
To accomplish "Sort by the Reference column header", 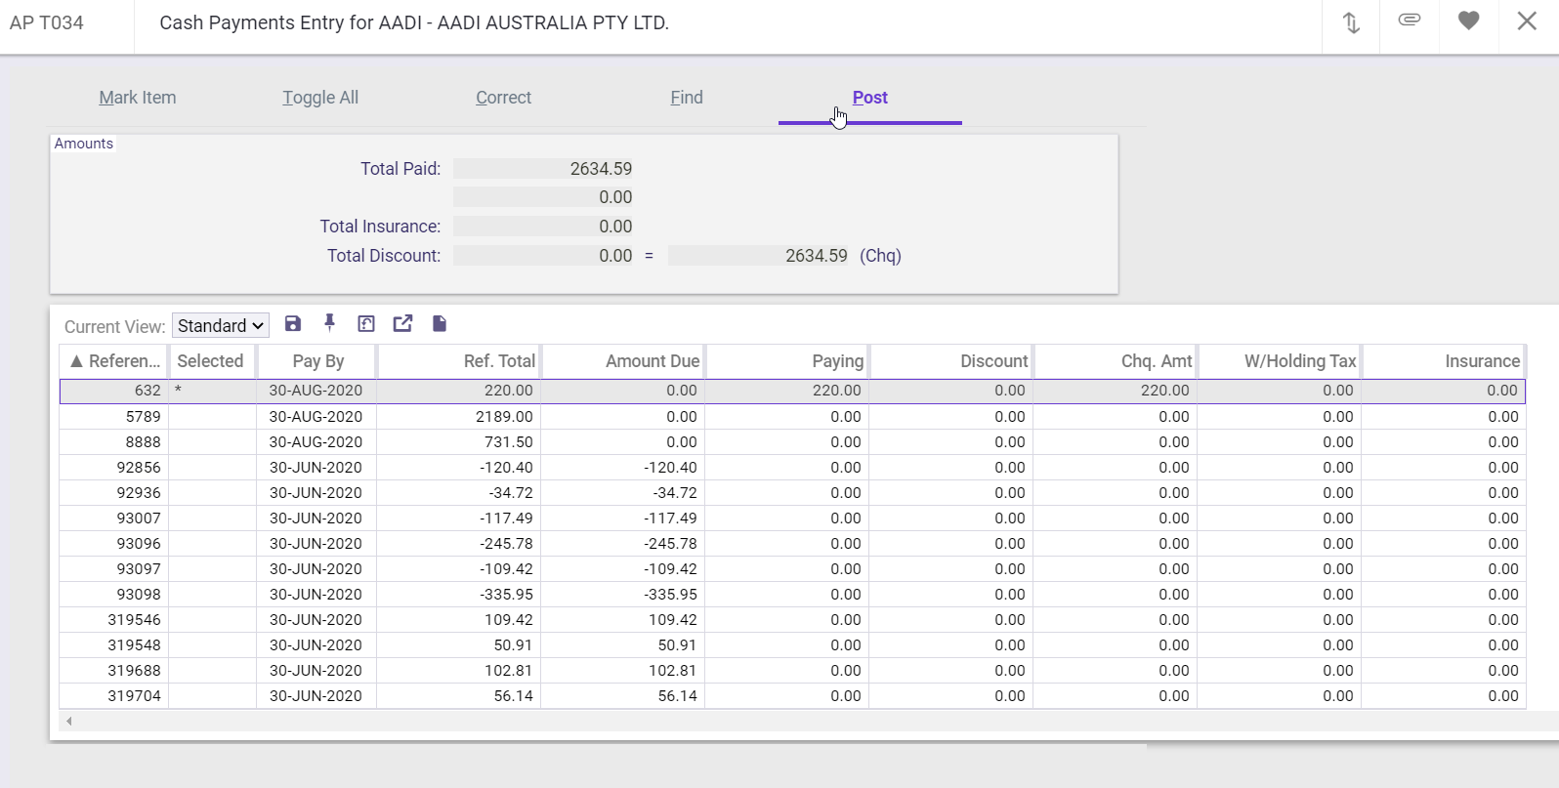I will pyautogui.click(x=114, y=361).
